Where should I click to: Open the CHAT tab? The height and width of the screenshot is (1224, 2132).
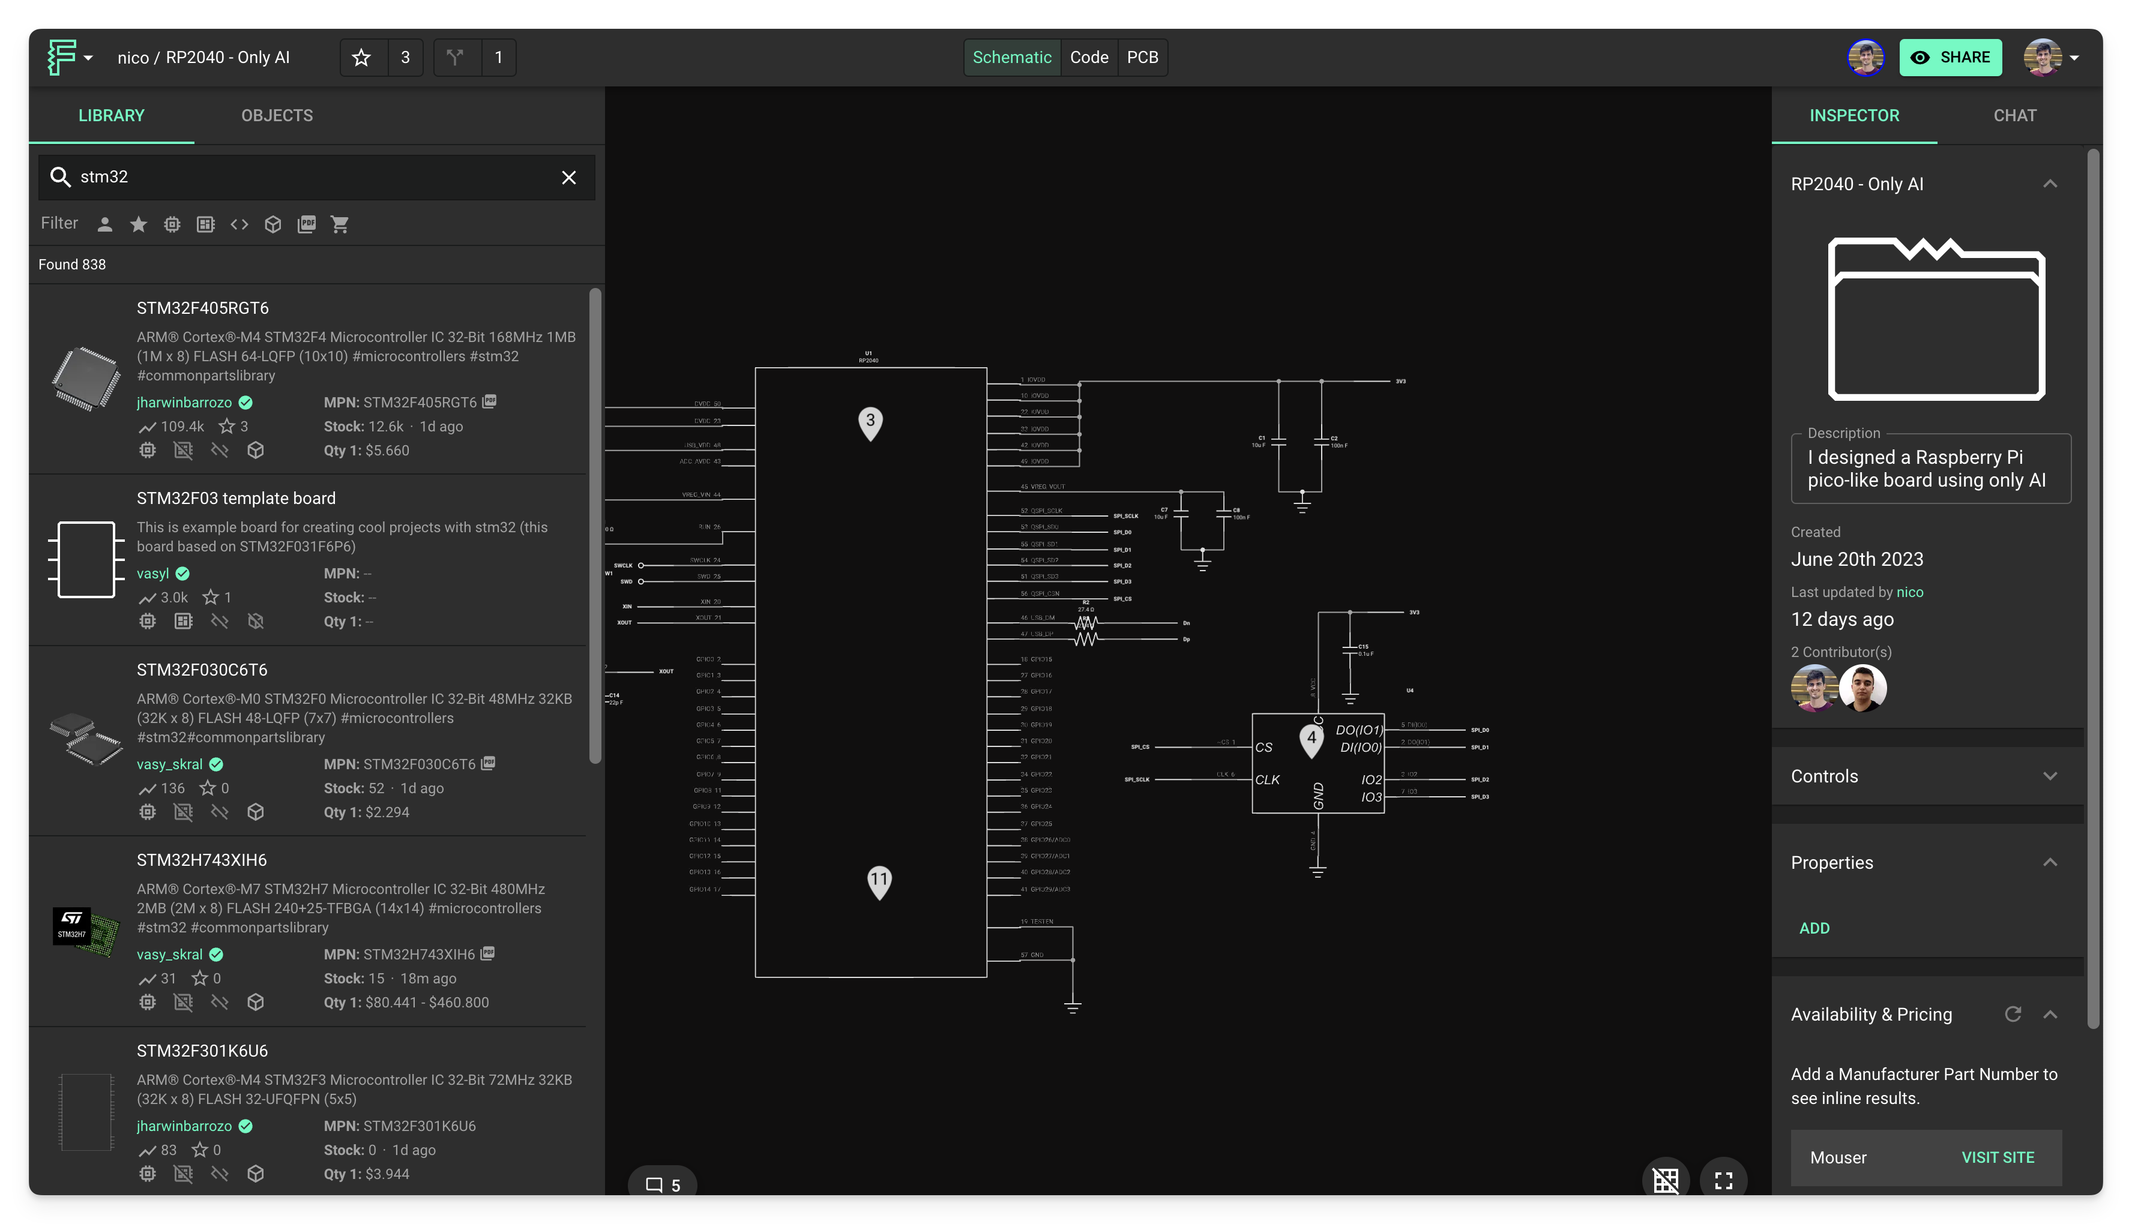tap(2014, 115)
